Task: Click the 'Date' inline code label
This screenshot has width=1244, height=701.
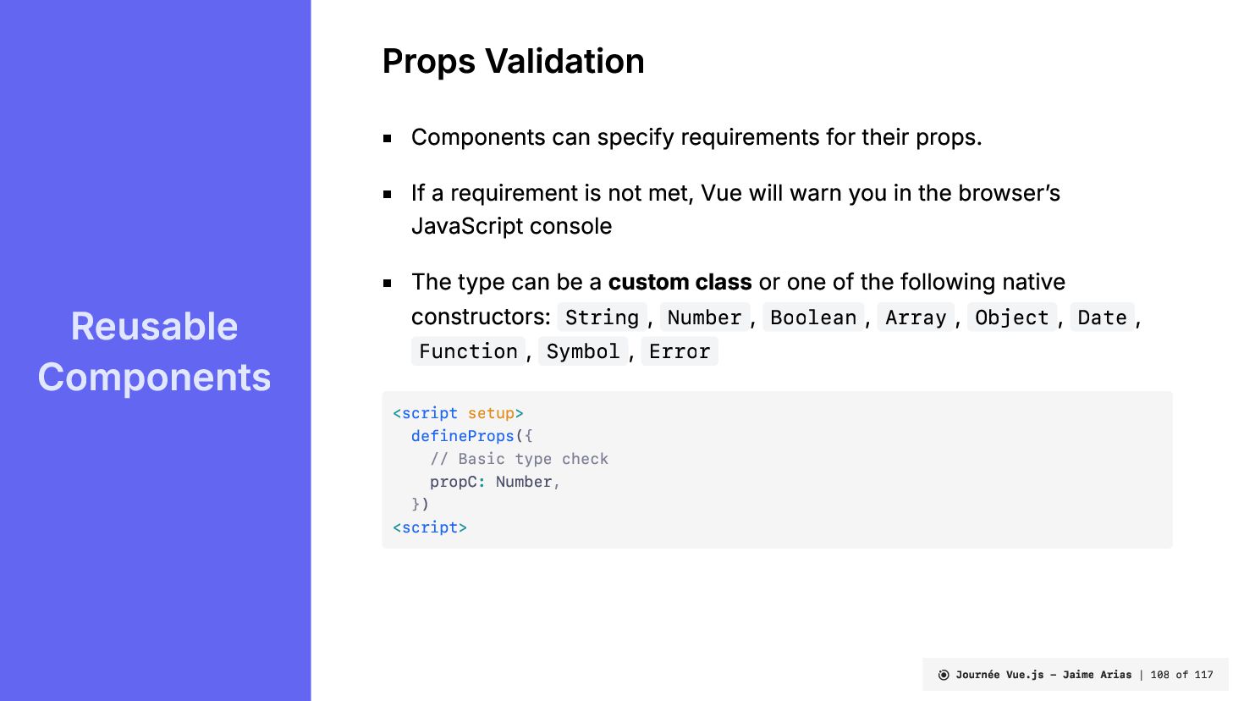Action: 1102,317
